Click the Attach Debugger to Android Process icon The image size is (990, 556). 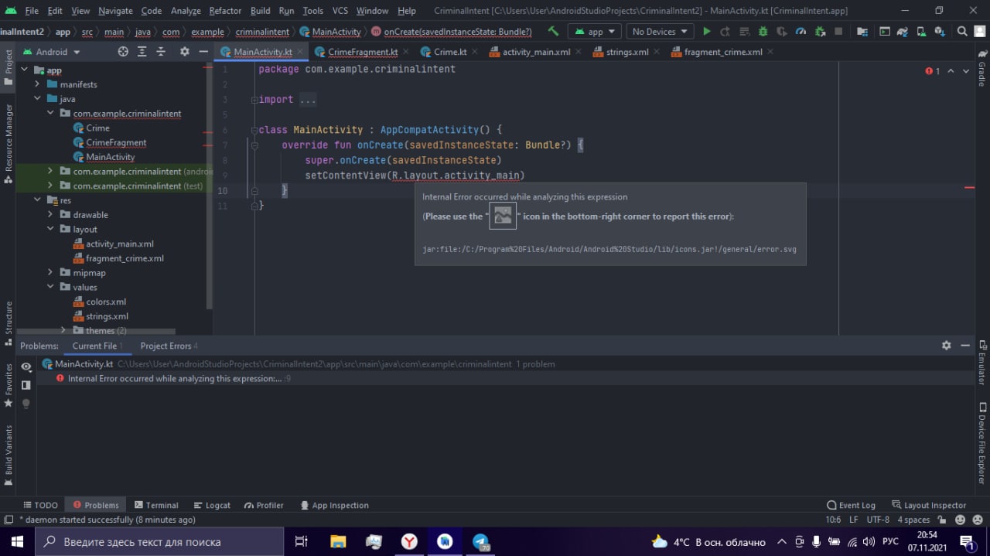click(x=820, y=32)
